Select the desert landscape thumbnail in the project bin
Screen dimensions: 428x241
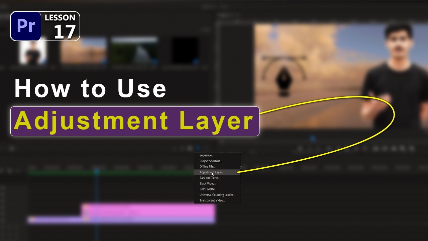[x=84, y=51]
